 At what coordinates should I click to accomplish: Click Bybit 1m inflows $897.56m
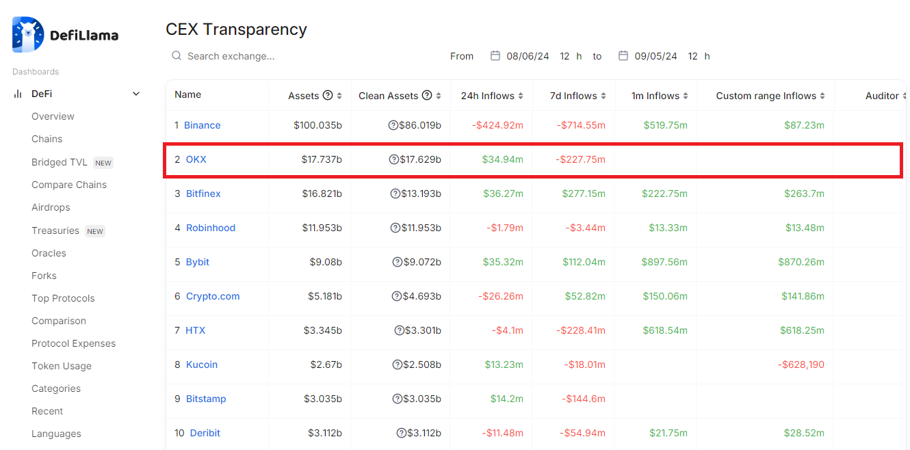pyautogui.click(x=664, y=262)
